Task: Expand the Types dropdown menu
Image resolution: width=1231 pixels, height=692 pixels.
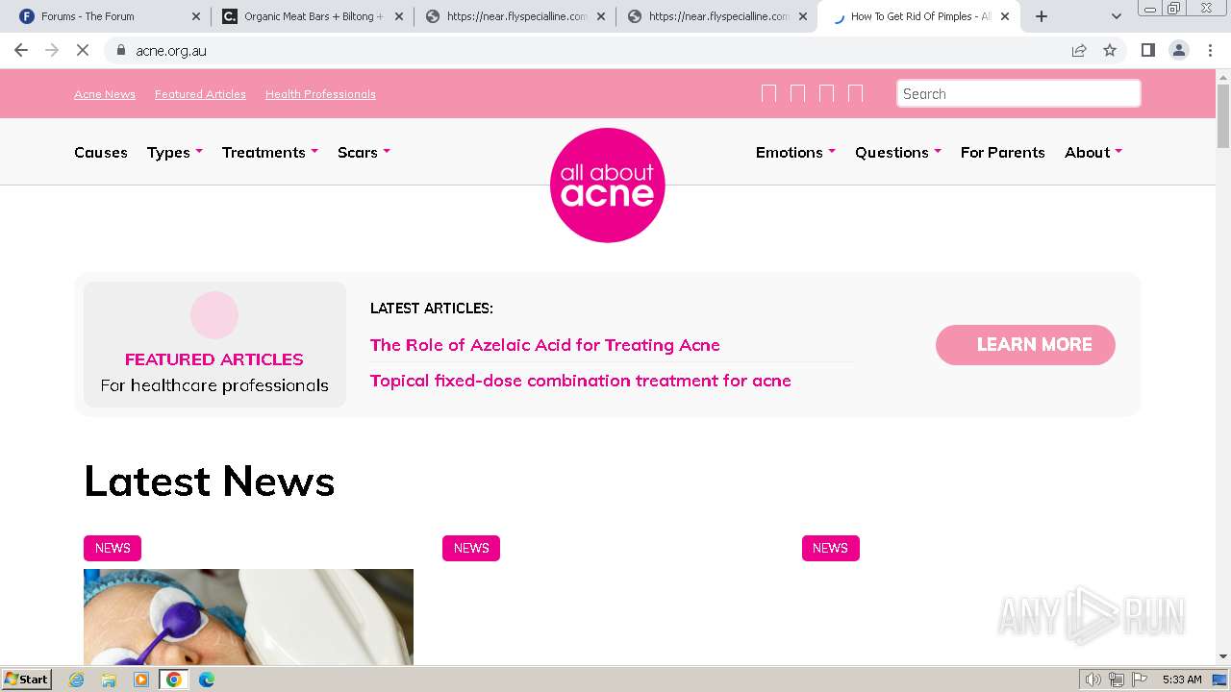Action: coord(175,152)
